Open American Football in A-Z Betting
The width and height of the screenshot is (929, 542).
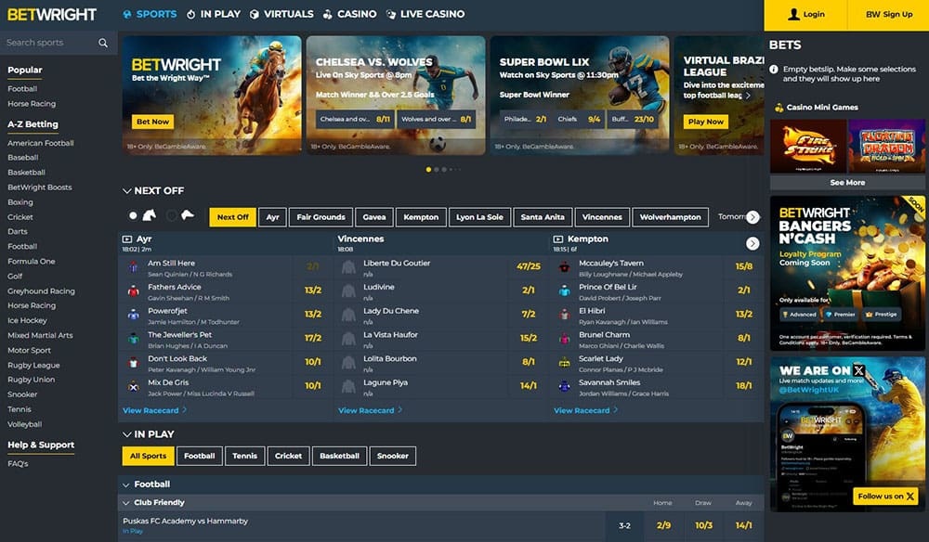(41, 143)
